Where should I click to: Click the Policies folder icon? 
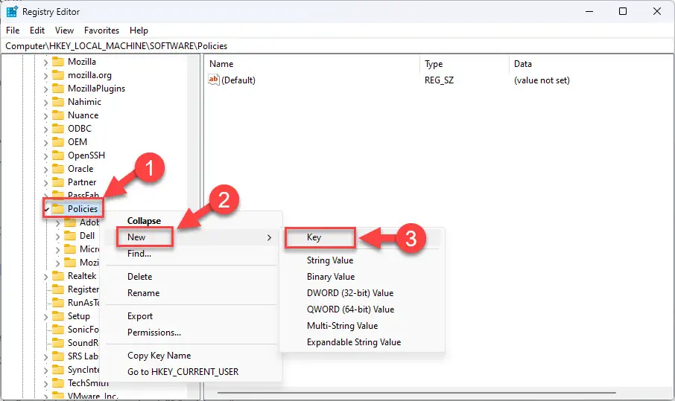pyautogui.click(x=57, y=209)
